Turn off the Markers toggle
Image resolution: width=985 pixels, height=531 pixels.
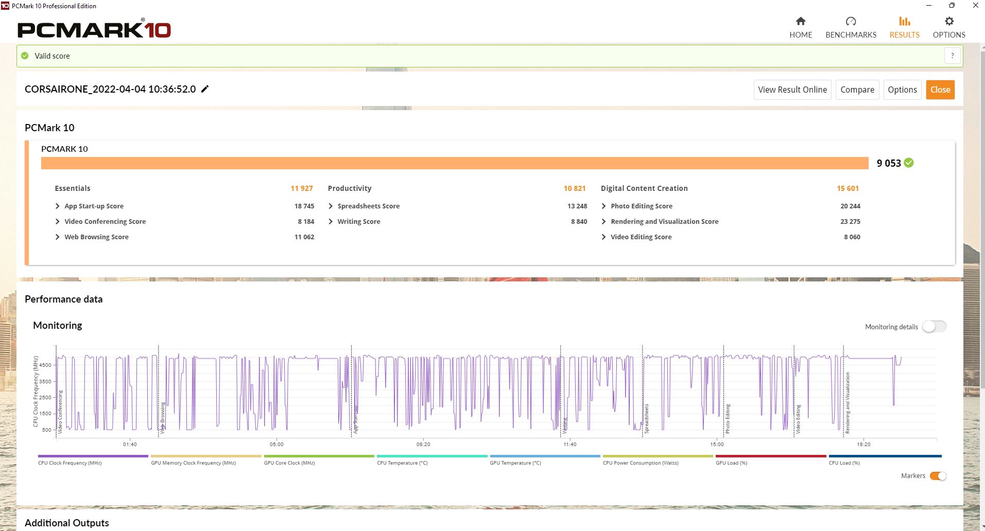tap(938, 476)
